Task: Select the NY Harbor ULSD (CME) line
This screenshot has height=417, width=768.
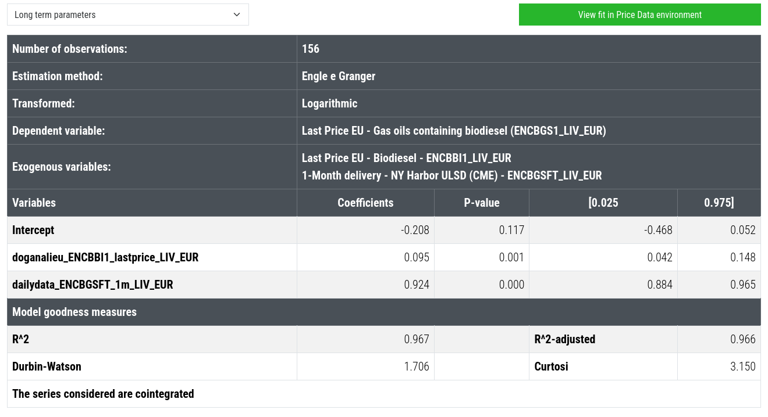Action: pos(451,175)
